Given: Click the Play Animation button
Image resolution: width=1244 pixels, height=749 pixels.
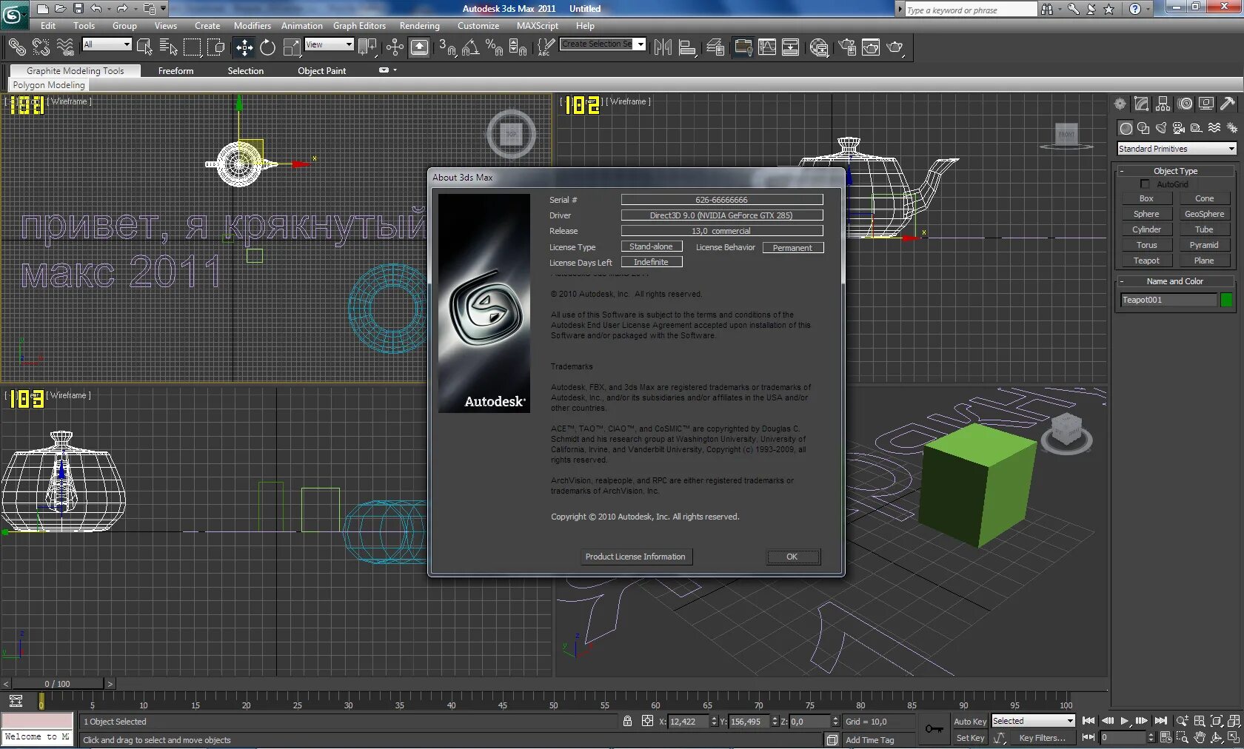Looking at the screenshot, I should click(1124, 721).
